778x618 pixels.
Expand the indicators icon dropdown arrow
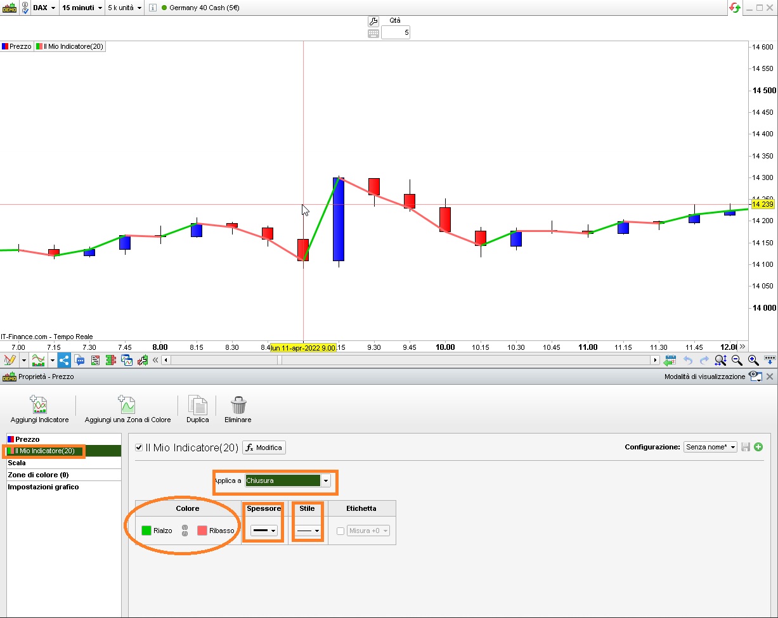53,361
